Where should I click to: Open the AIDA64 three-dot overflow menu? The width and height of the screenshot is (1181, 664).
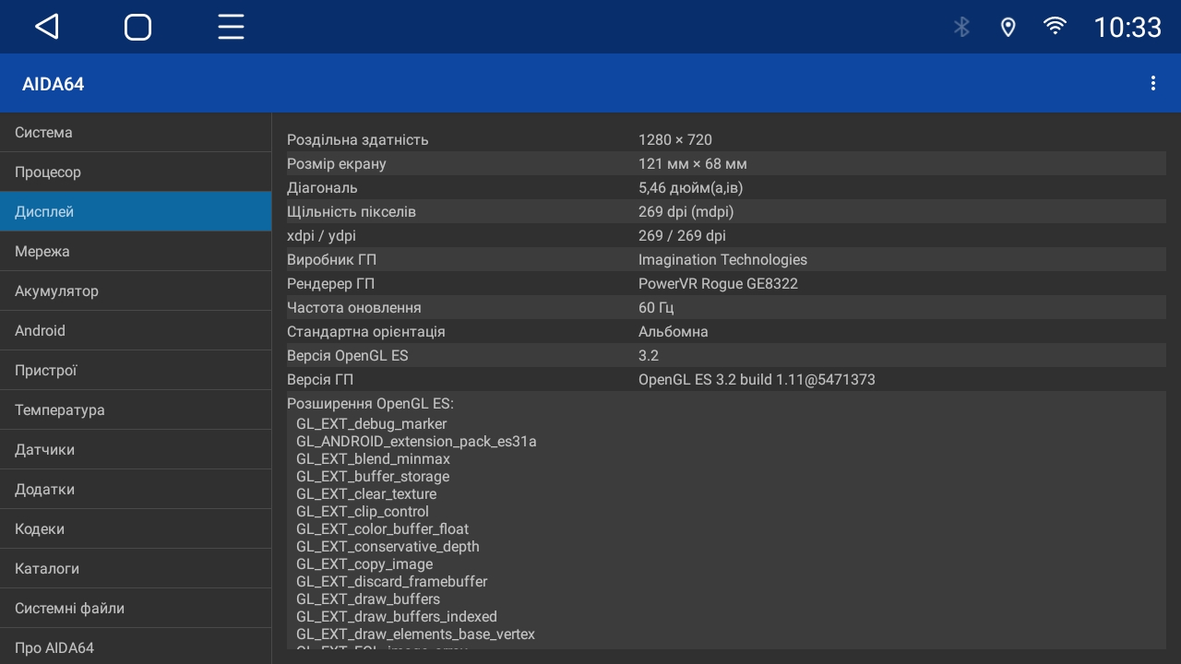1152,83
